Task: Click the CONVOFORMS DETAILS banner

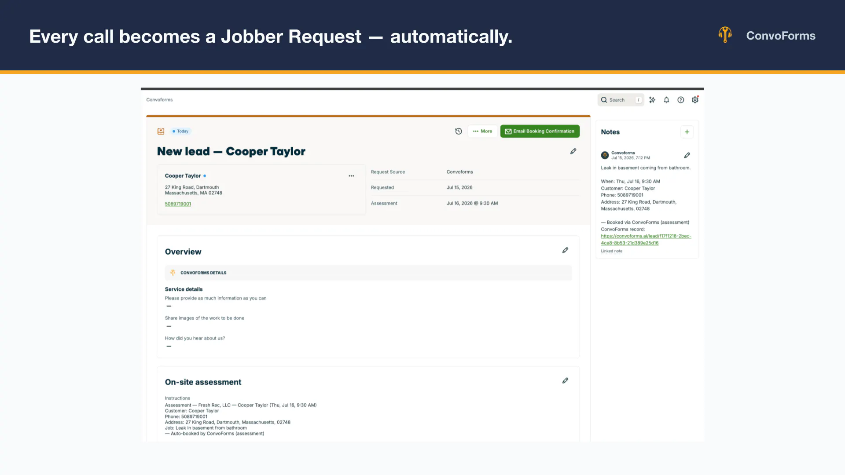Action: [x=368, y=273]
